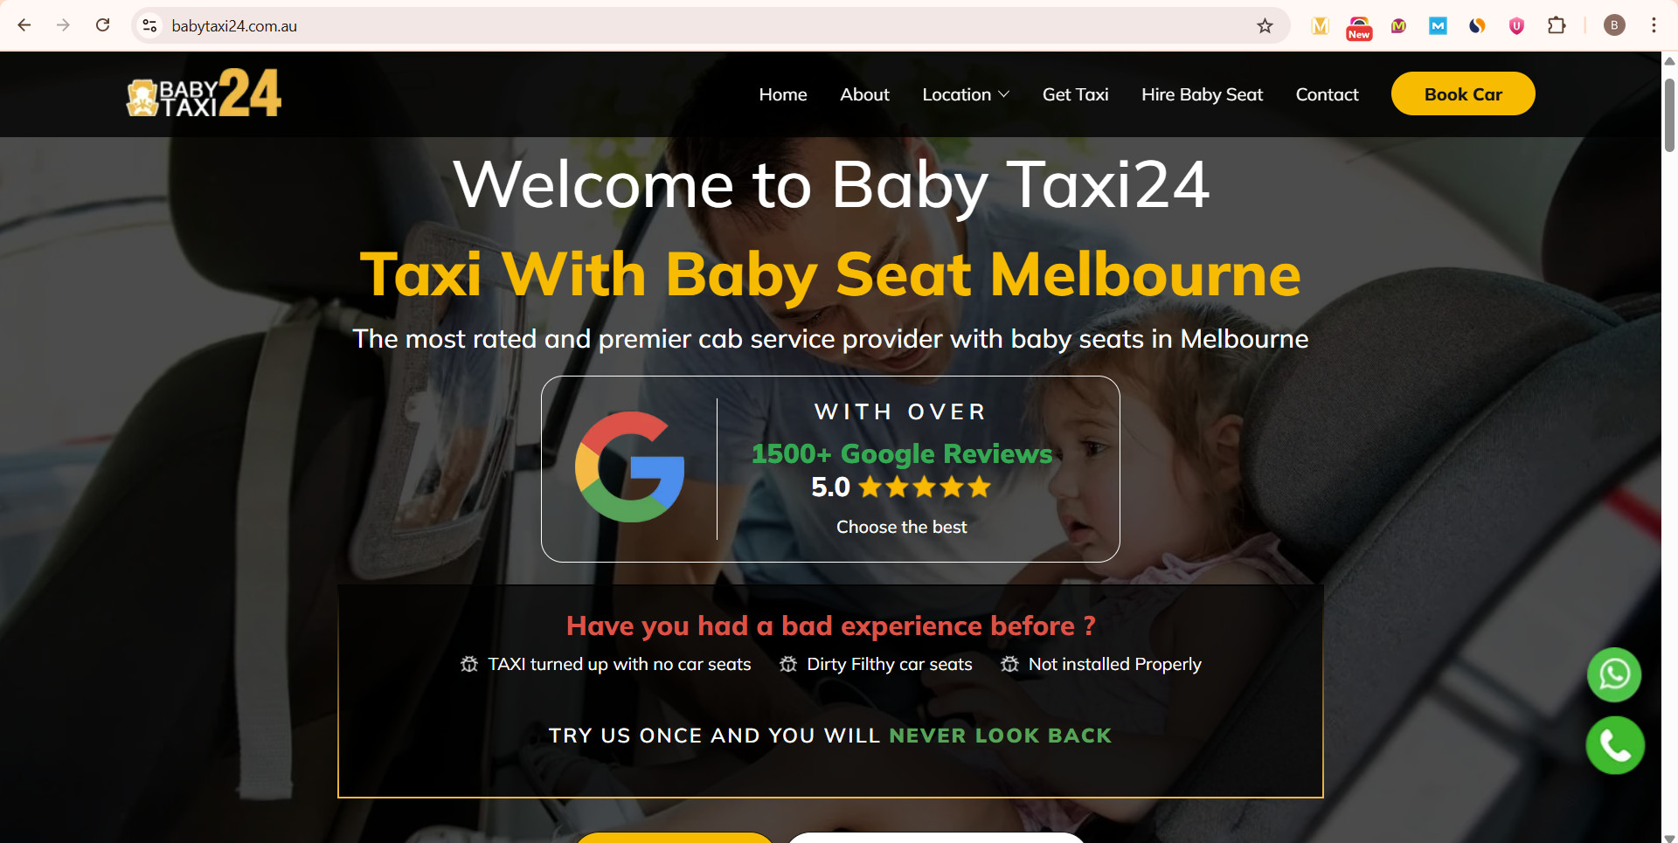Select Hire Baby Seat in navigation
This screenshot has height=843, width=1678.
1202,94
